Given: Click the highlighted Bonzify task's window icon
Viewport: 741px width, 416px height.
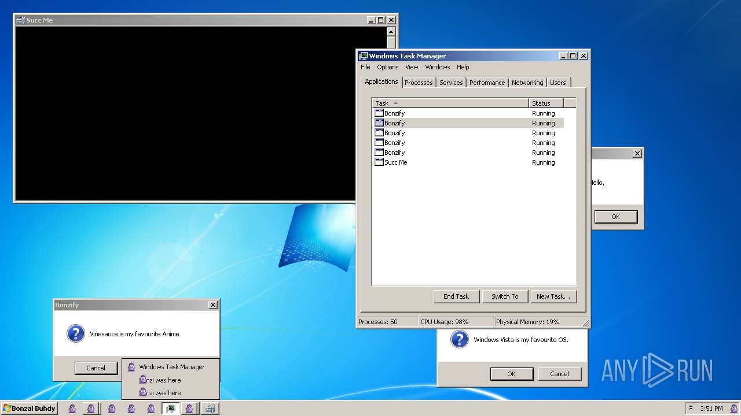Looking at the screenshot, I should click(379, 123).
